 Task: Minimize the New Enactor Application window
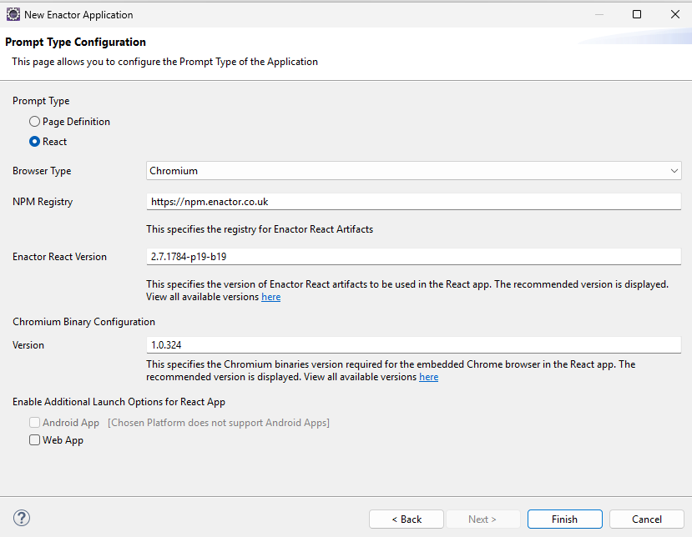click(x=599, y=14)
